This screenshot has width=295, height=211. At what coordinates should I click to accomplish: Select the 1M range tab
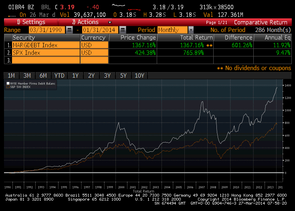point(11,76)
